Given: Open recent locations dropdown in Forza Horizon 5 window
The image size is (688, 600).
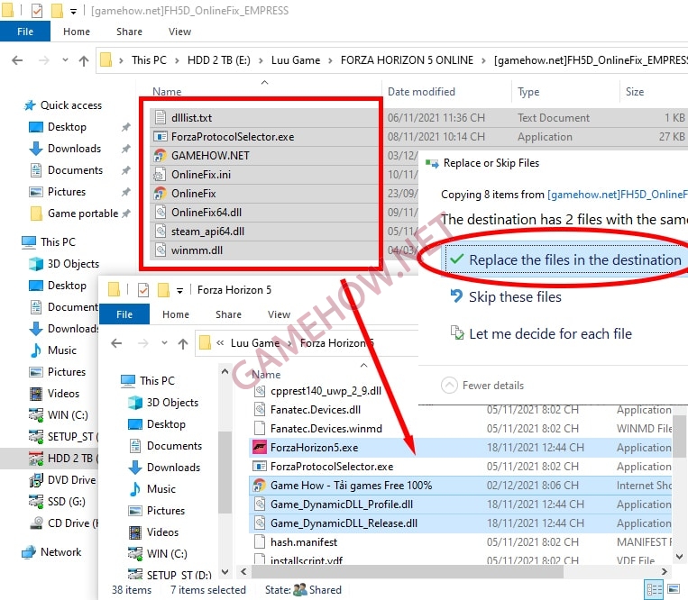Looking at the screenshot, I should pos(164,343).
